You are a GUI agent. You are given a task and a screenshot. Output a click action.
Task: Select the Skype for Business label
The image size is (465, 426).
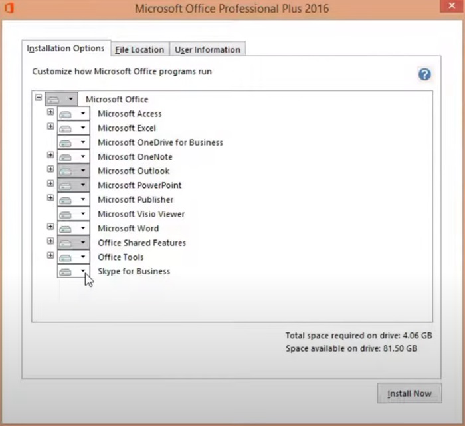click(x=134, y=271)
